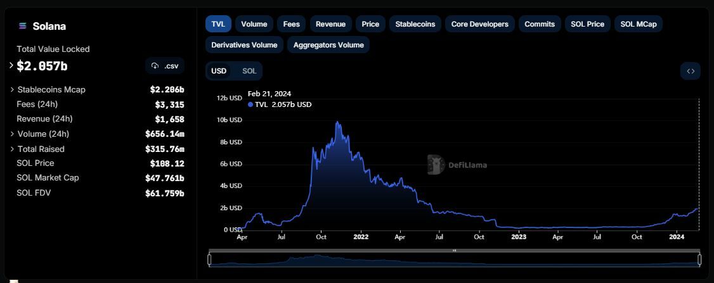This screenshot has width=714, height=283.
Task: Click the Solana logo icon
Action: (x=22, y=26)
